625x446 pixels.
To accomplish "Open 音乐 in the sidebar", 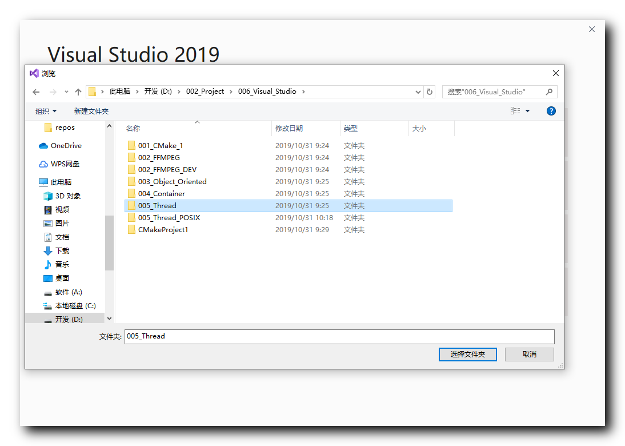I will (57, 265).
